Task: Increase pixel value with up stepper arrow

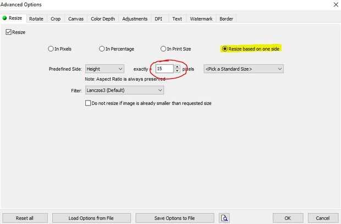Action: click(x=177, y=67)
